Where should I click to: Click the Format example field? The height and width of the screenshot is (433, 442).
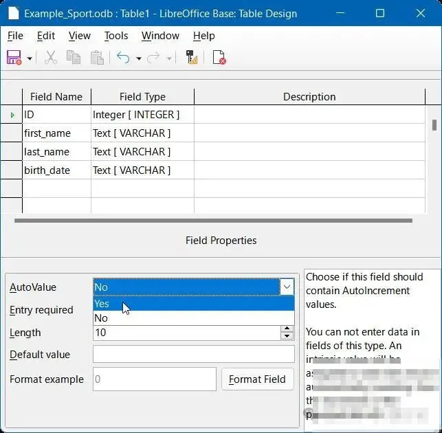[x=155, y=379]
